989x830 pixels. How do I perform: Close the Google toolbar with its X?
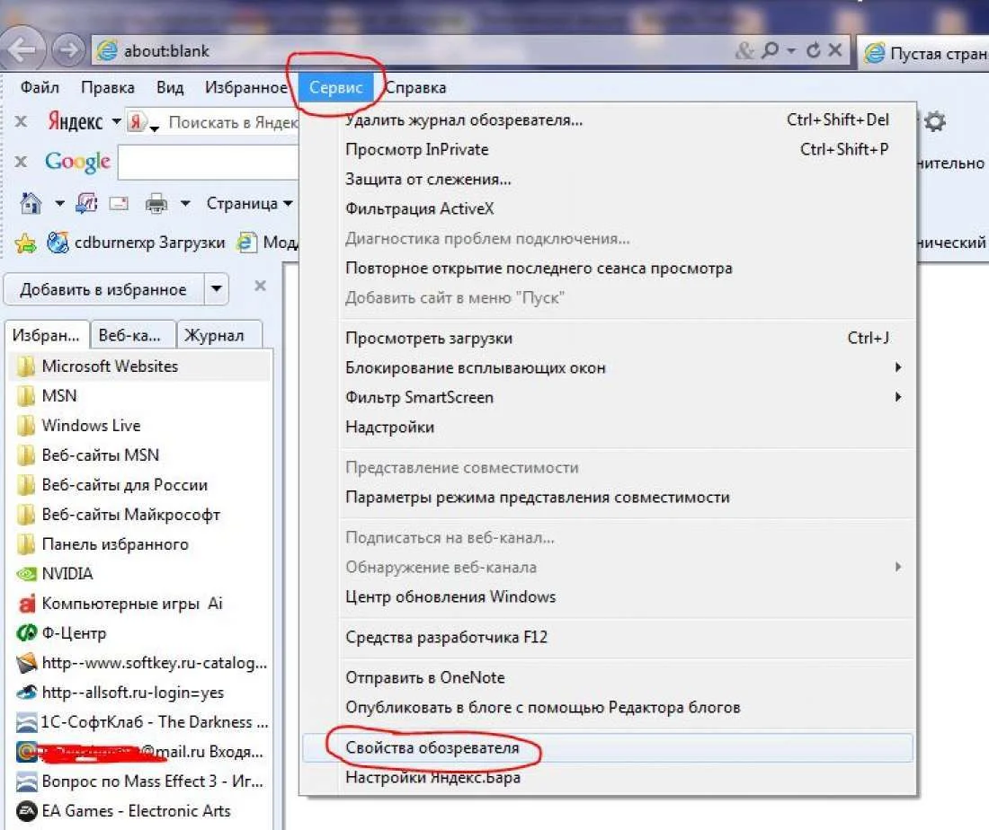coord(21,162)
